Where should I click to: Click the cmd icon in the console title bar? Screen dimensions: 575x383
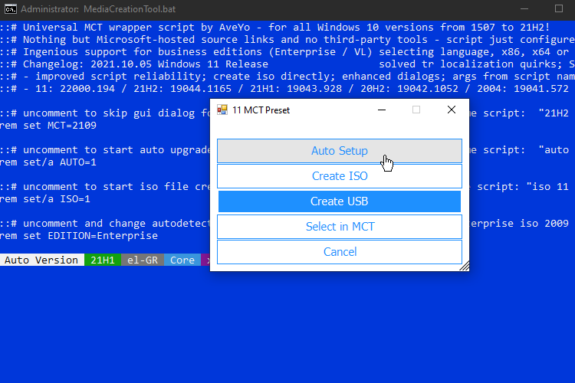11,8
